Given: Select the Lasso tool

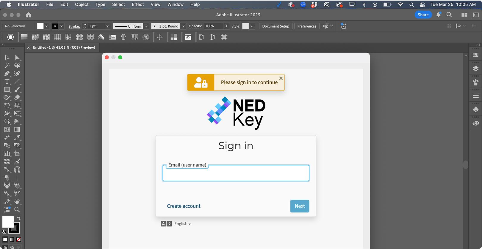Looking at the screenshot, I should point(17,66).
